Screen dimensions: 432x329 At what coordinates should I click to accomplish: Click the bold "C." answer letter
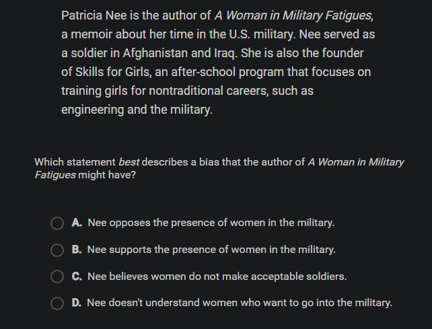77,277
